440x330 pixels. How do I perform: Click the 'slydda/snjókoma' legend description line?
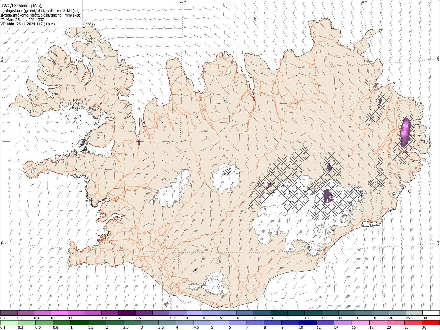[41, 15]
